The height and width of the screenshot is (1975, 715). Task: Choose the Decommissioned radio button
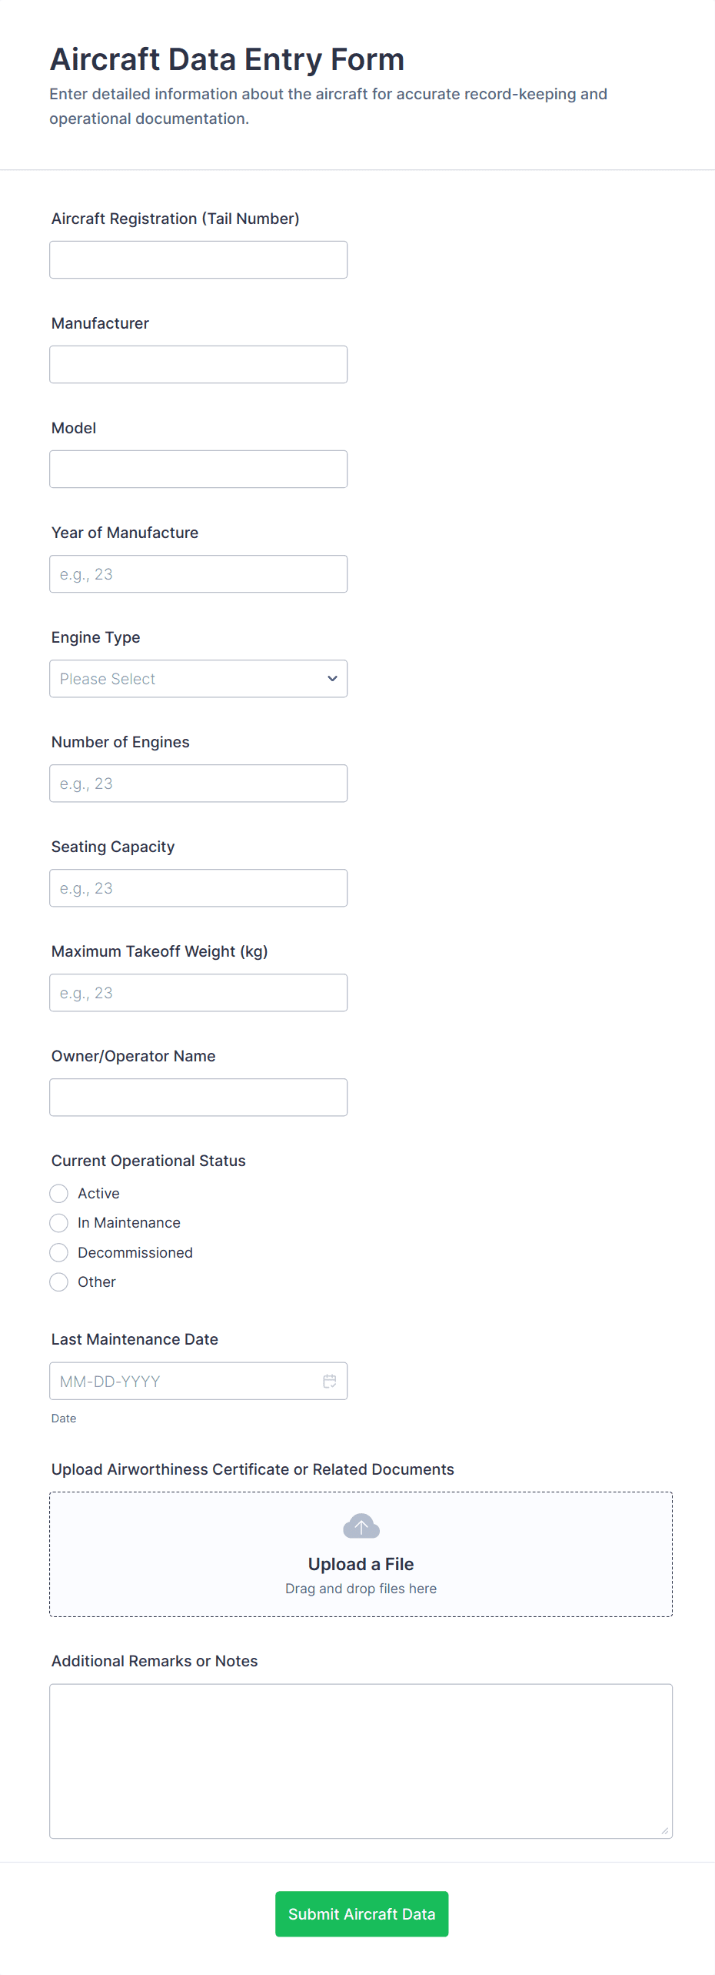pyautogui.click(x=59, y=1252)
